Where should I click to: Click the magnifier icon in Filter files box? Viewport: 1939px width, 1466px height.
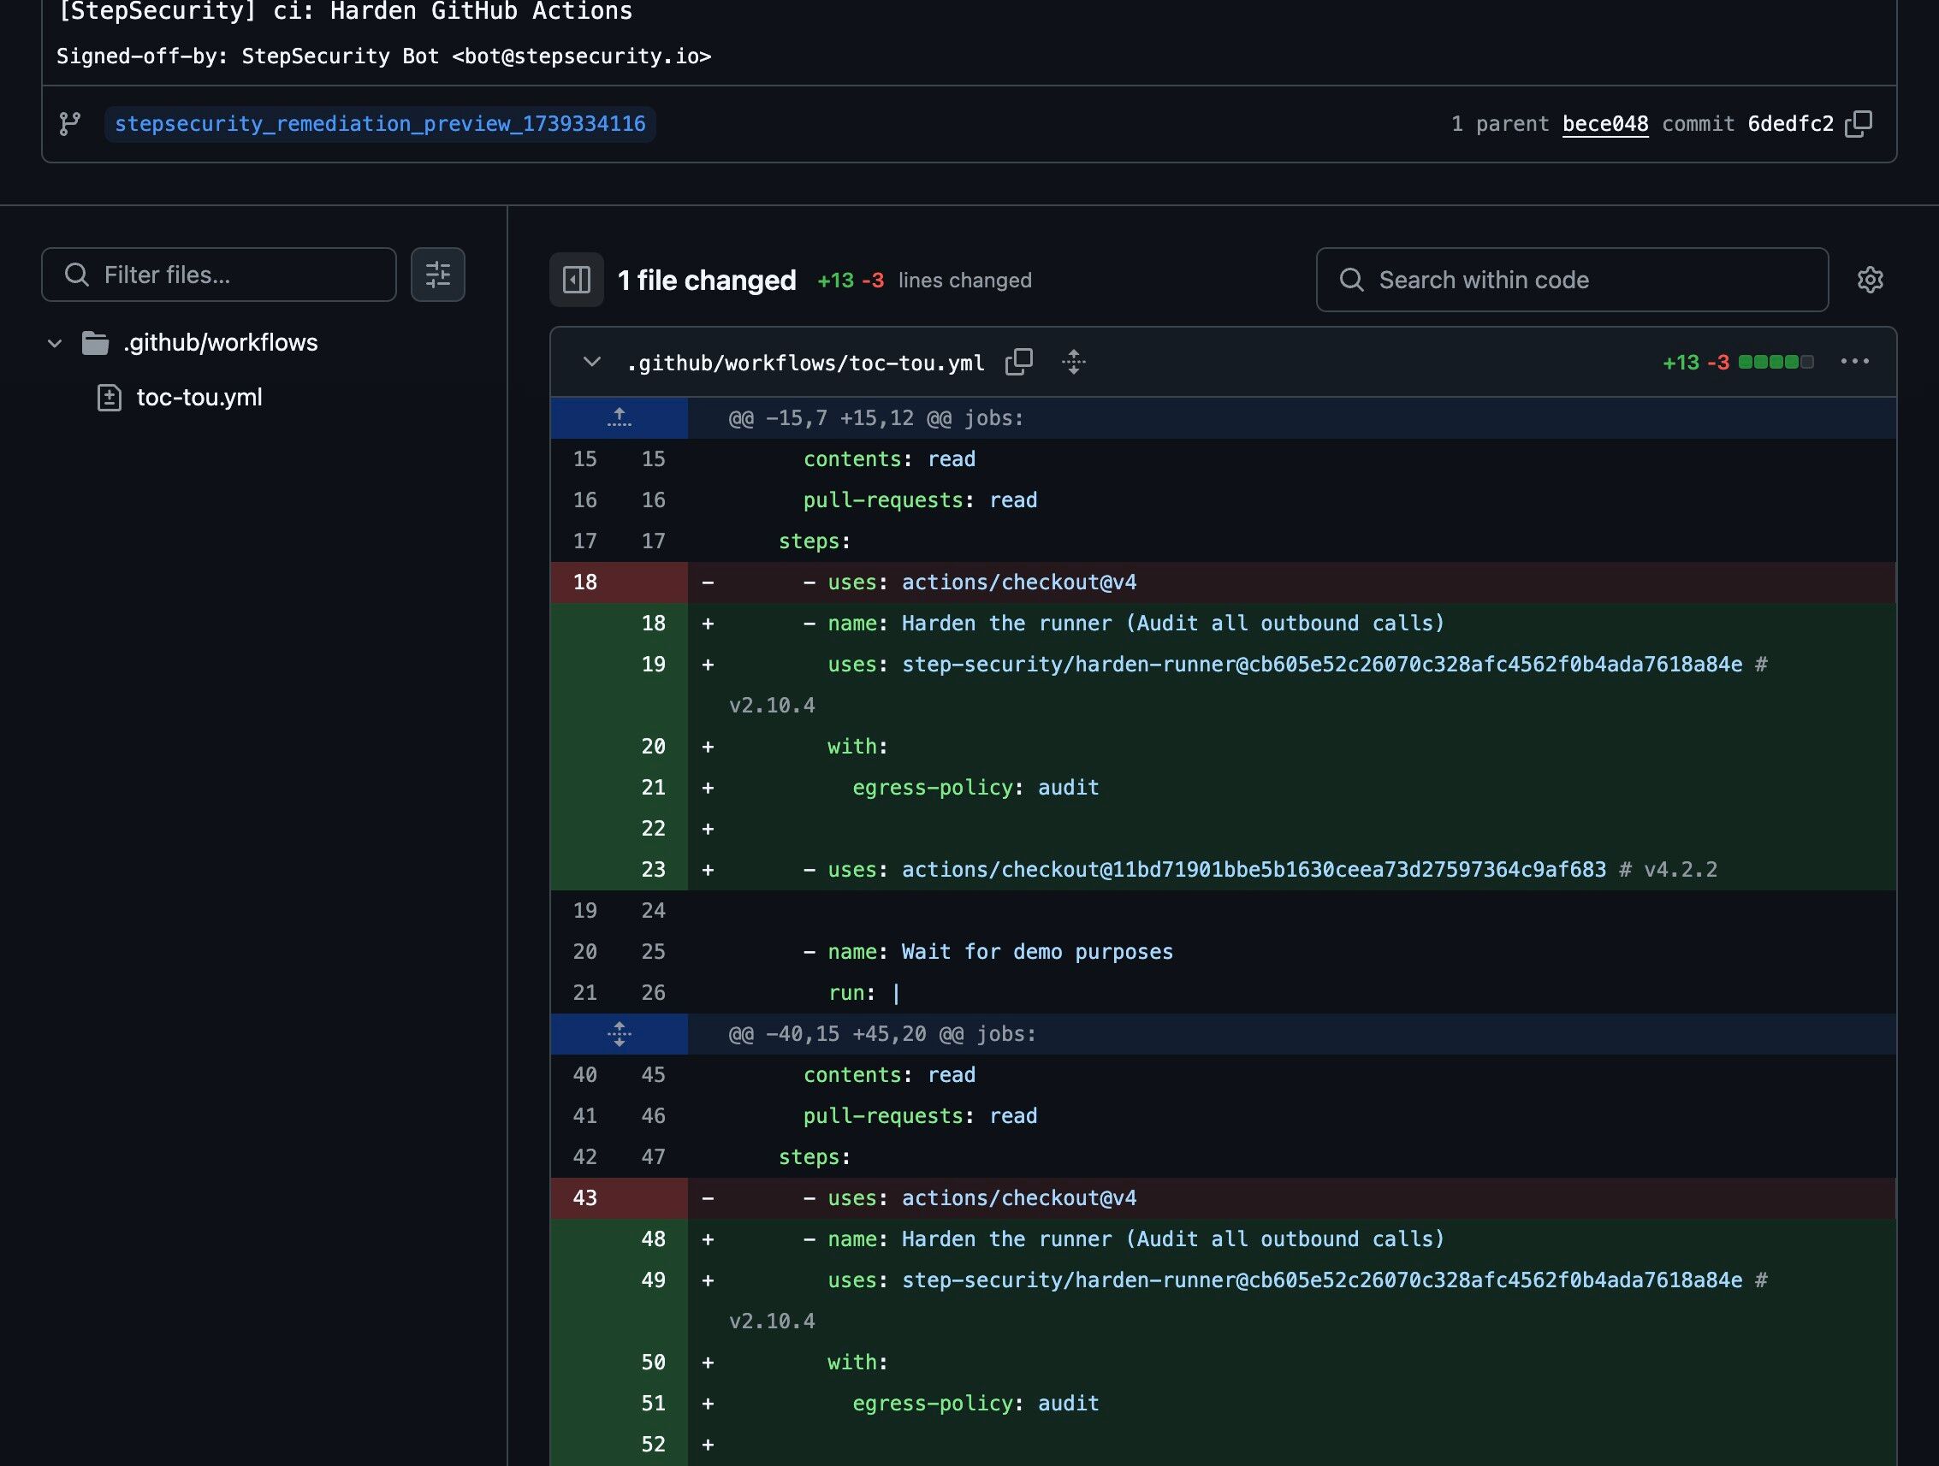click(77, 275)
